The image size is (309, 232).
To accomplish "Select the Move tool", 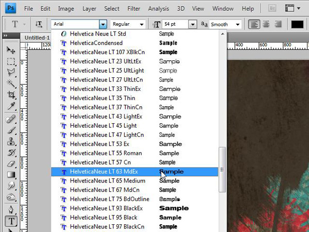I will pos(11,50).
